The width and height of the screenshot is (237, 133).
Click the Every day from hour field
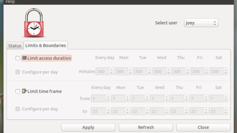(x=98, y=99)
